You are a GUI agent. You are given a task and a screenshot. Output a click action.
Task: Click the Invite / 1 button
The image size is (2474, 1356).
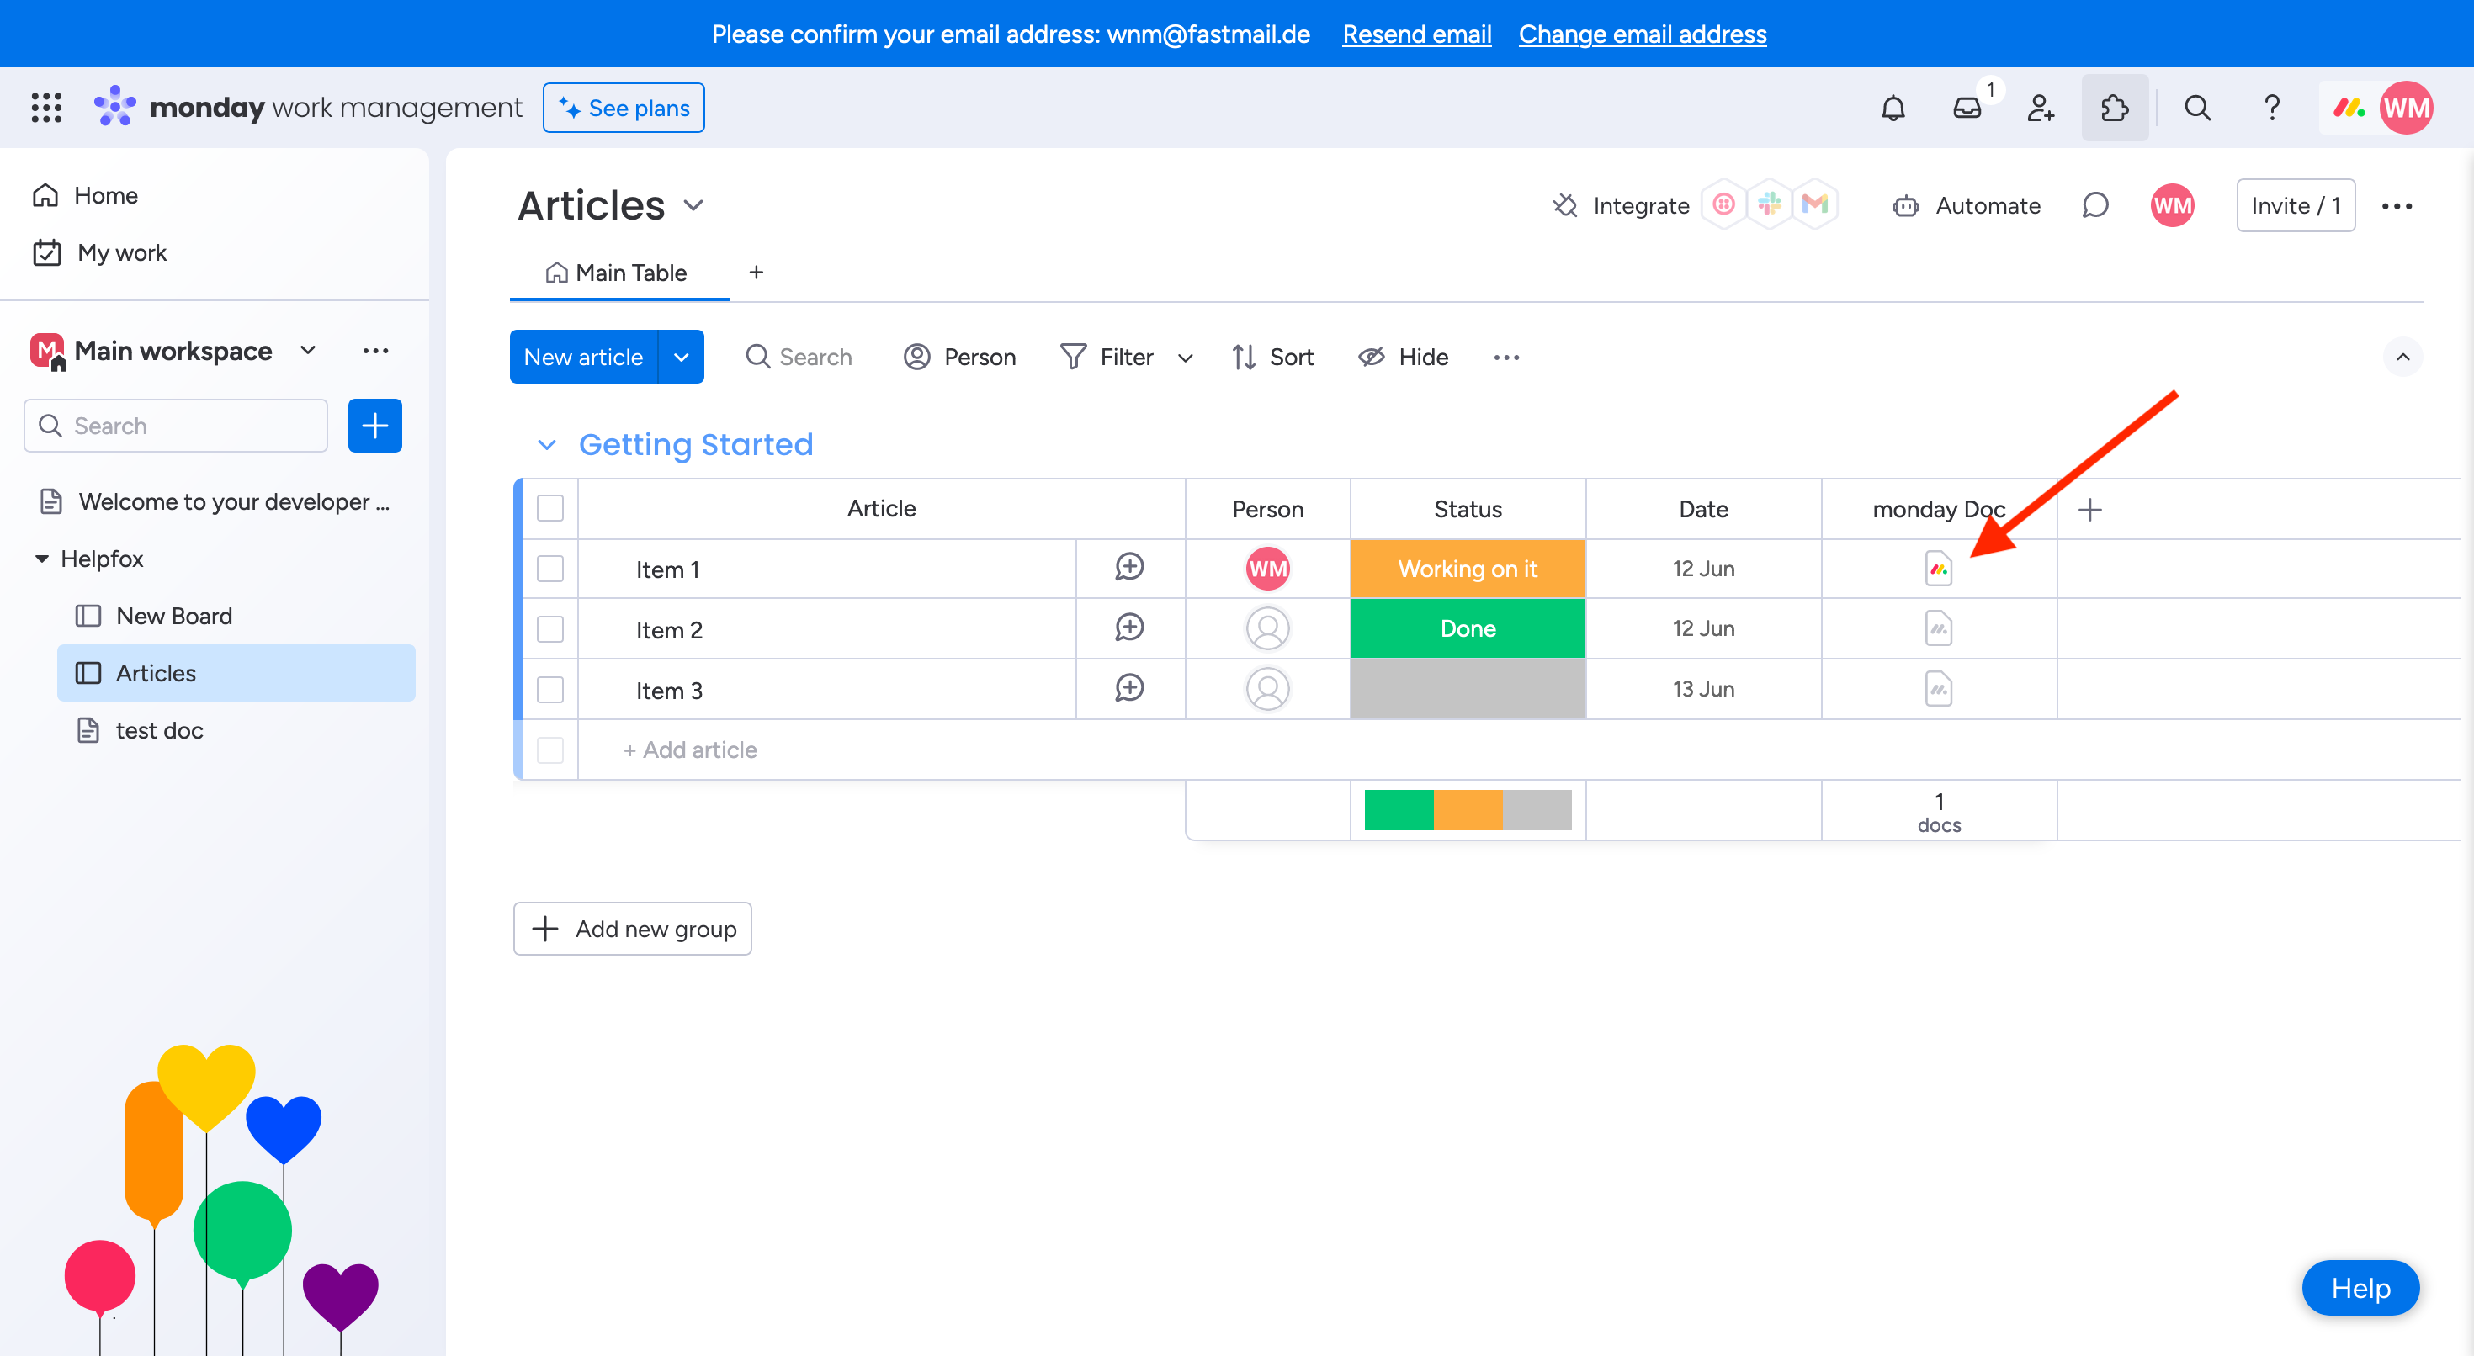tap(2296, 205)
